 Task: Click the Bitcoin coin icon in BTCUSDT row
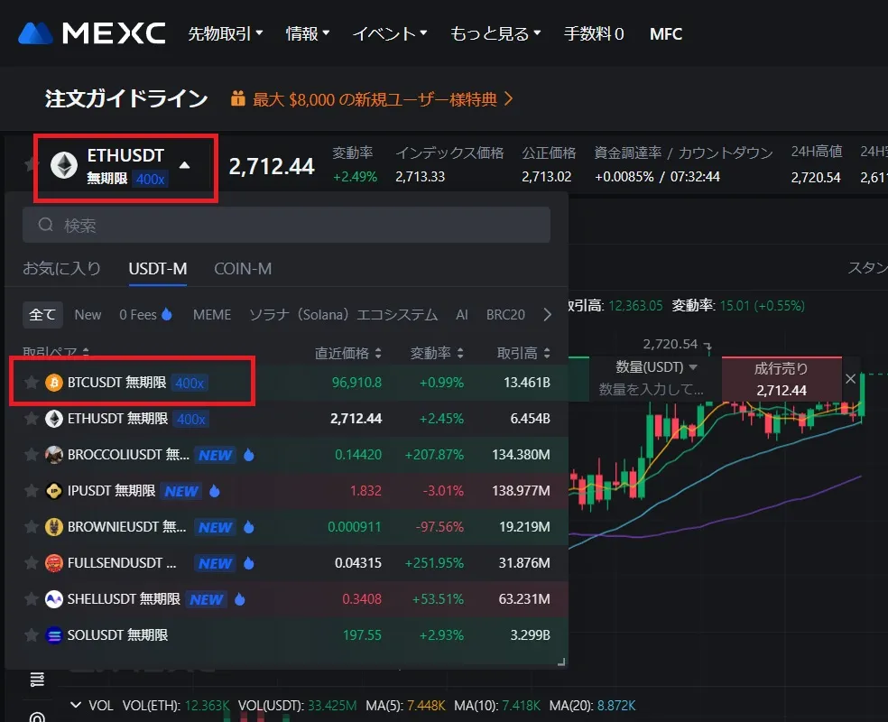[52, 383]
